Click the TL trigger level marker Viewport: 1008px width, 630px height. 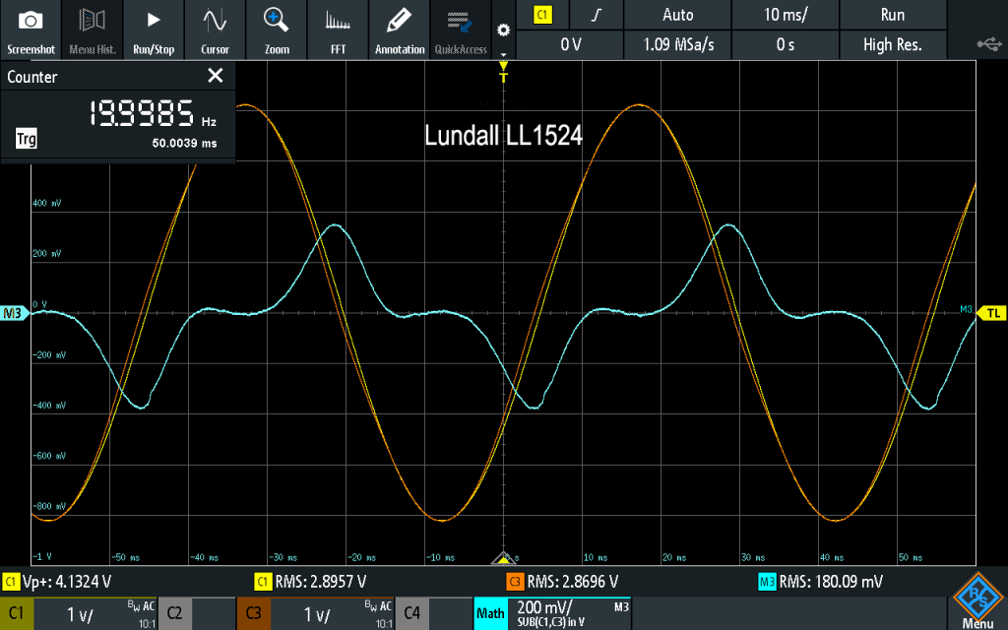click(994, 313)
